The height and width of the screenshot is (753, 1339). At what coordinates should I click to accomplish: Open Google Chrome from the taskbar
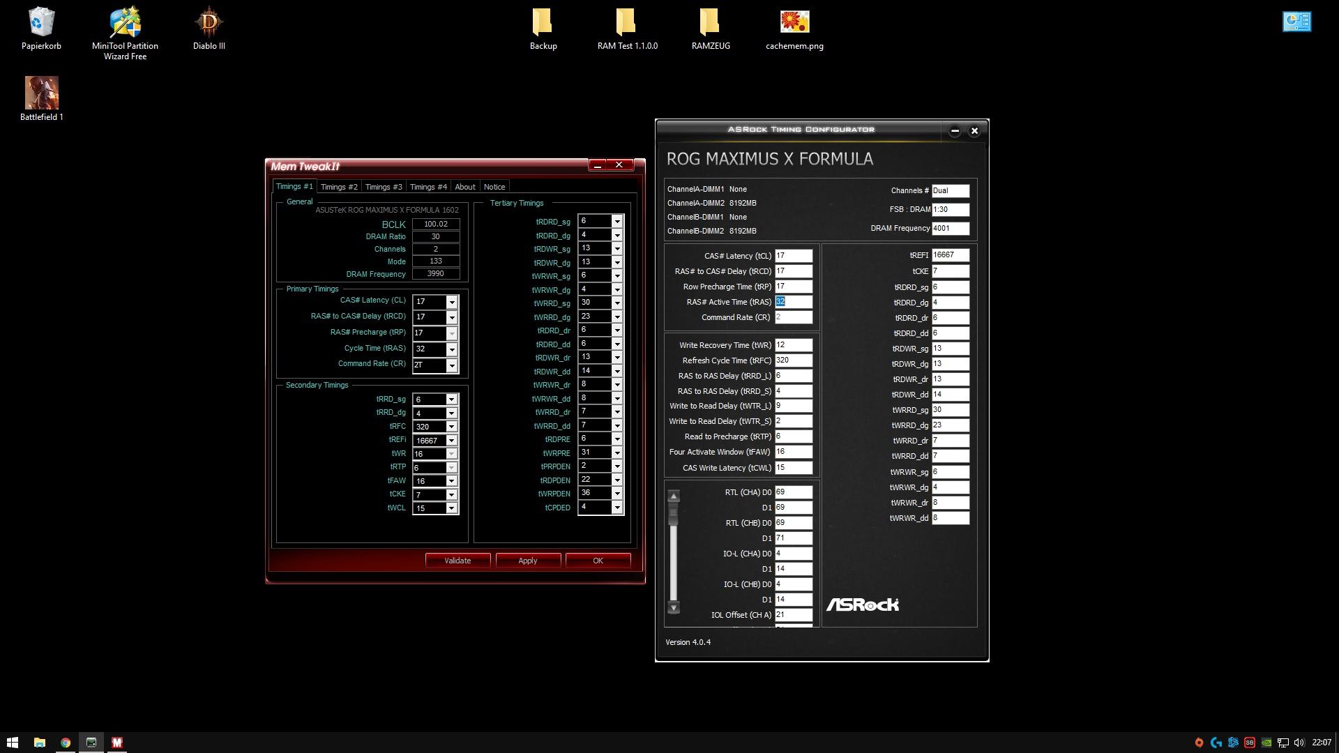click(65, 743)
